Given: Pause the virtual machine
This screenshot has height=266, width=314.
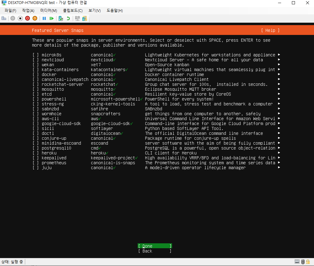Looking at the screenshot, I should tap(44, 18).
